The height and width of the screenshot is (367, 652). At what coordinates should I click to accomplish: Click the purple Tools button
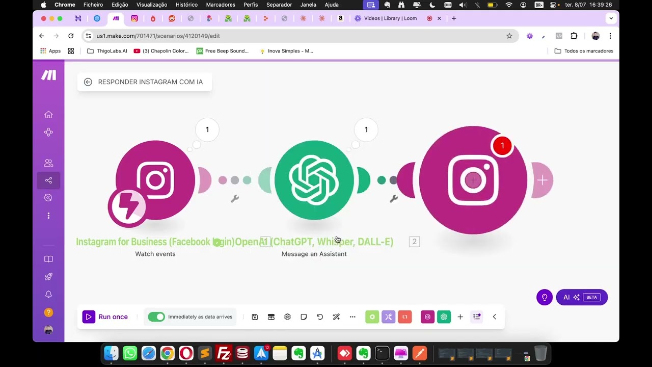(389, 317)
